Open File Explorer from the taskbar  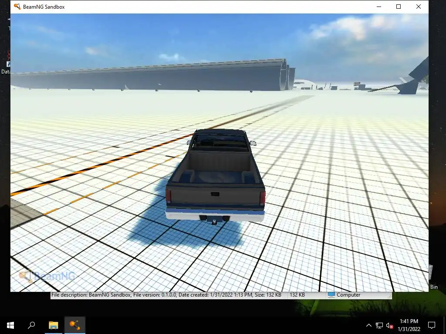coord(53,325)
